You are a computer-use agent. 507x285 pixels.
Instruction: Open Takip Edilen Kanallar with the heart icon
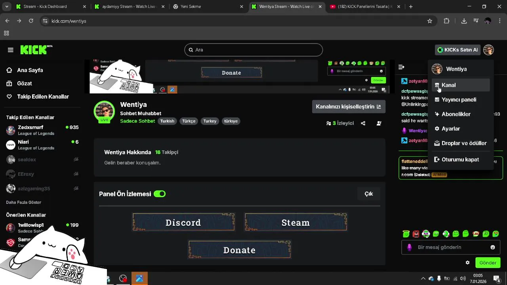pyautogui.click(x=38, y=97)
